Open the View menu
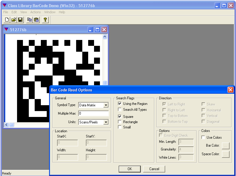 (24, 12)
